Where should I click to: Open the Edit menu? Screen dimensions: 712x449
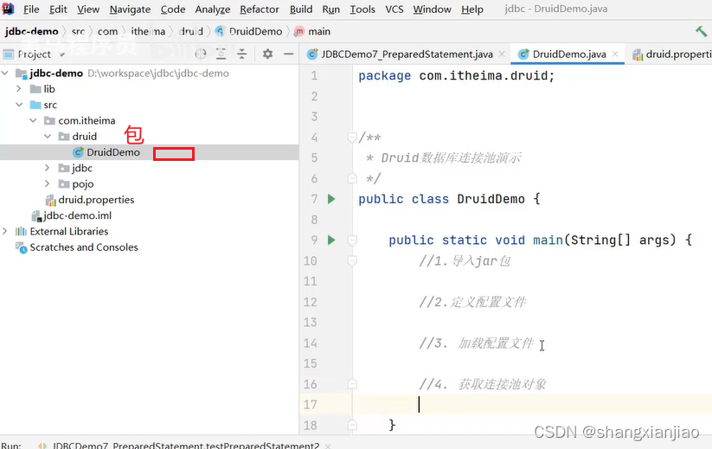point(58,9)
